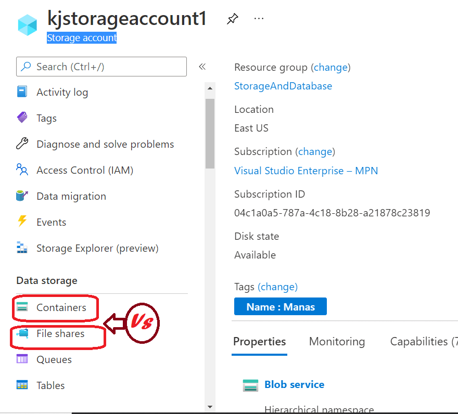Click the Events lightning icon
The height and width of the screenshot is (414, 458).
[22, 221]
